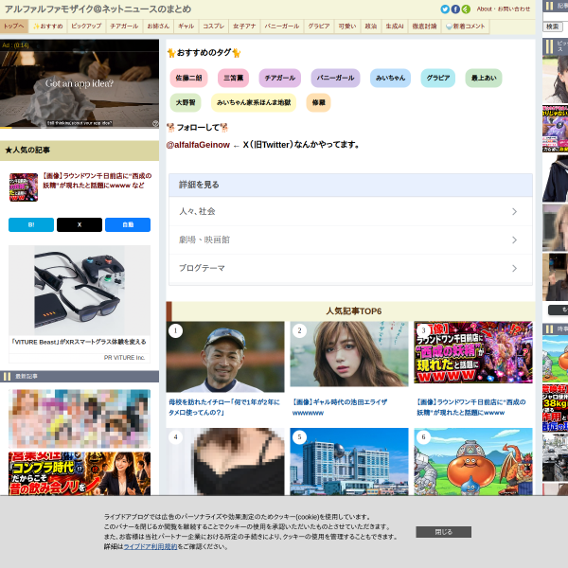This screenshot has height=568, width=568.
Task: Open the green Feedly icon
Action: pos(466,9)
